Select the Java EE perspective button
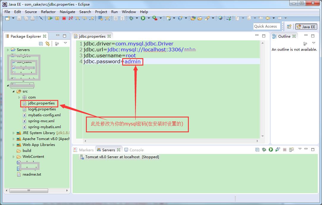 [x=306, y=27]
